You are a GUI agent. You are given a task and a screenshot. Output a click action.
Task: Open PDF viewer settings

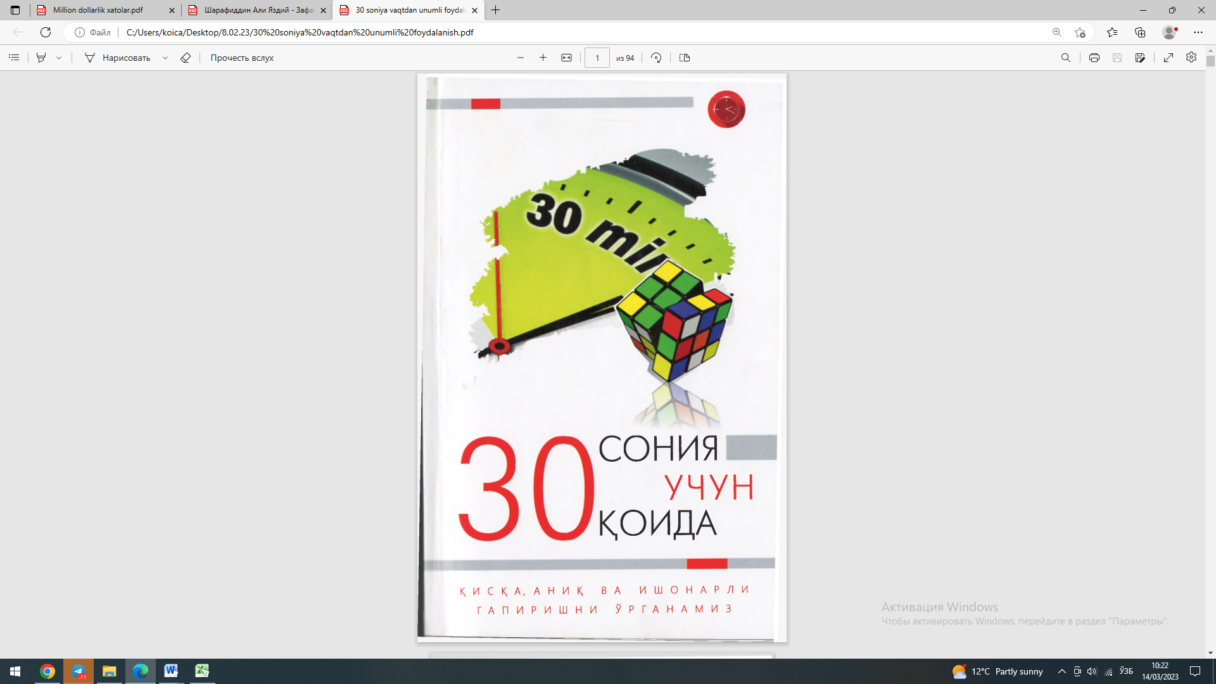(1191, 58)
